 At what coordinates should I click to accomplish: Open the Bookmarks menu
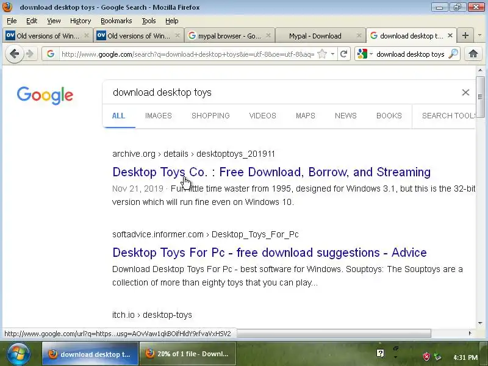[x=117, y=21]
